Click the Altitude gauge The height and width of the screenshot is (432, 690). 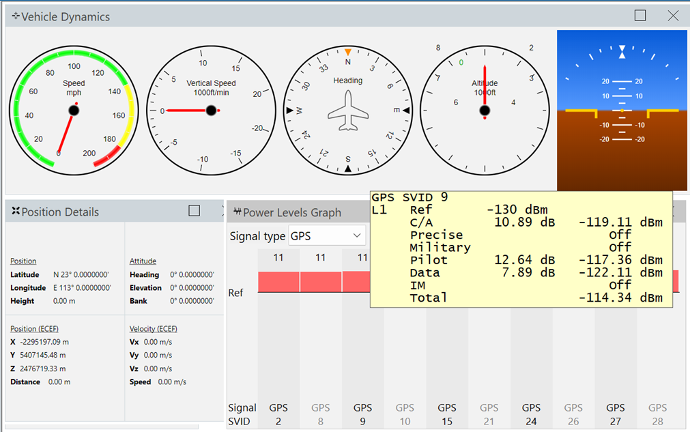coord(485,111)
